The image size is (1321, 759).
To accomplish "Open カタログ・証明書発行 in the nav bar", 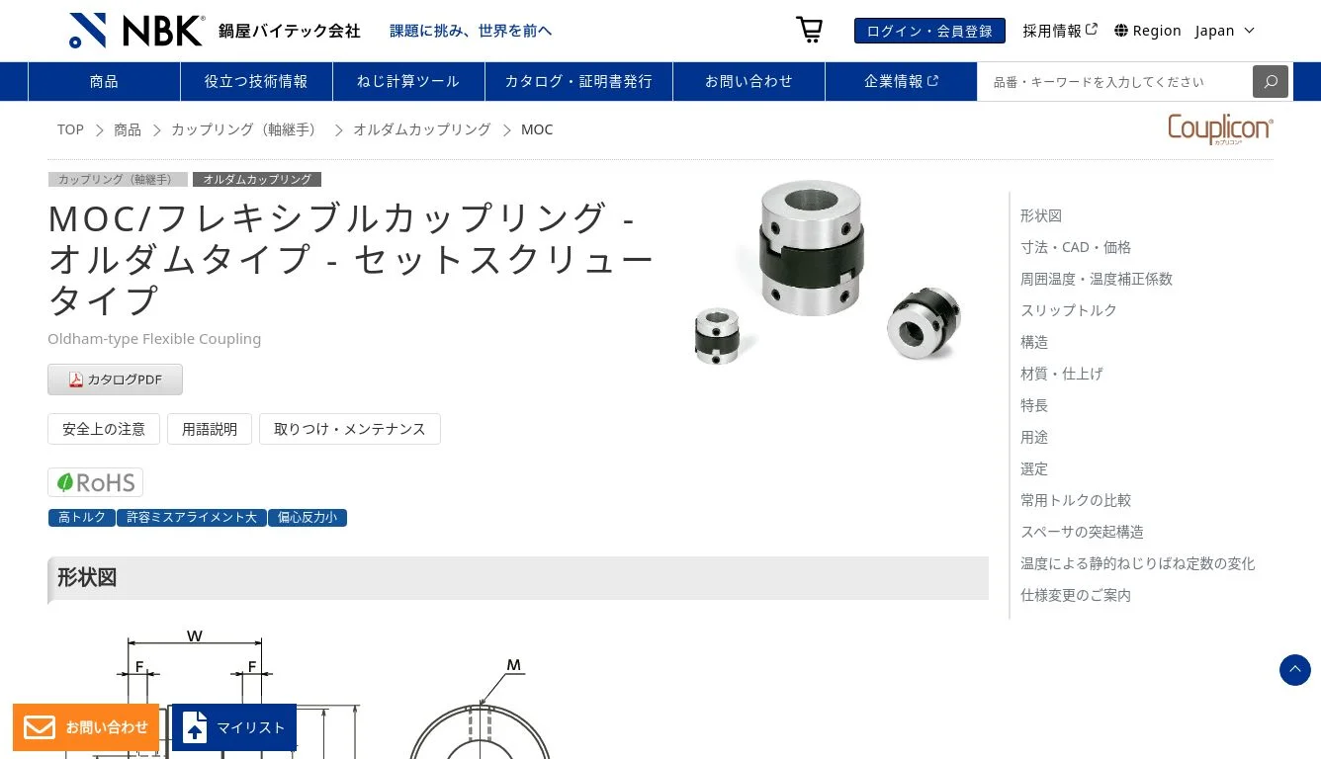I will (x=578, y=81).
